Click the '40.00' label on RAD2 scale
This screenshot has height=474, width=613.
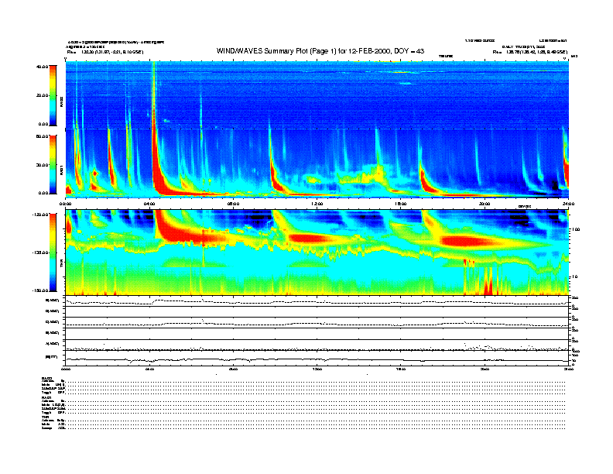42,67
